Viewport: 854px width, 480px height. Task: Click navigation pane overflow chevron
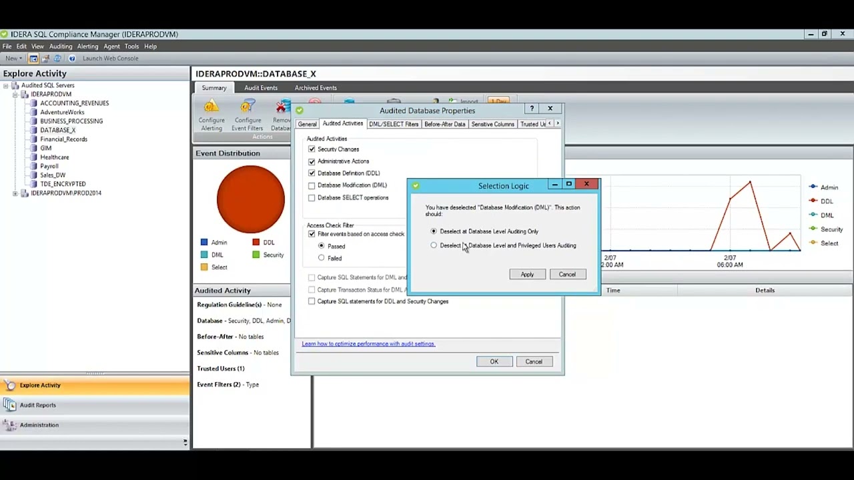(x=185, y=441)
